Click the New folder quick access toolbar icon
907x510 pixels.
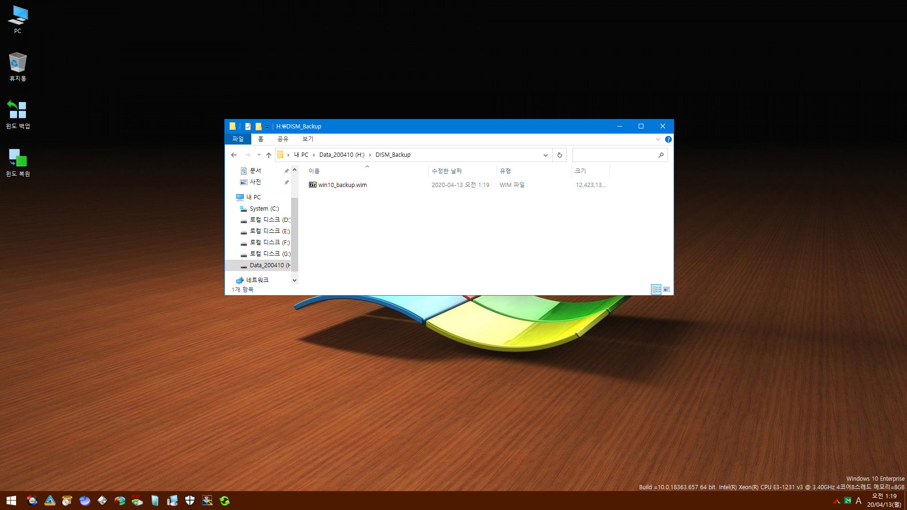(258, 127)
